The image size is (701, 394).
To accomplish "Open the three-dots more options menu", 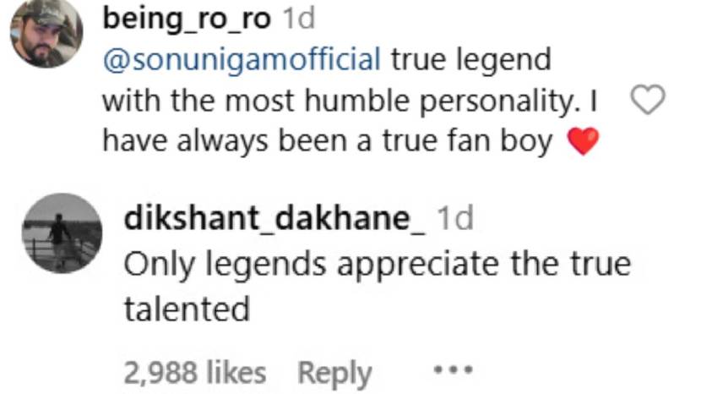I will [x=453, y=370].
